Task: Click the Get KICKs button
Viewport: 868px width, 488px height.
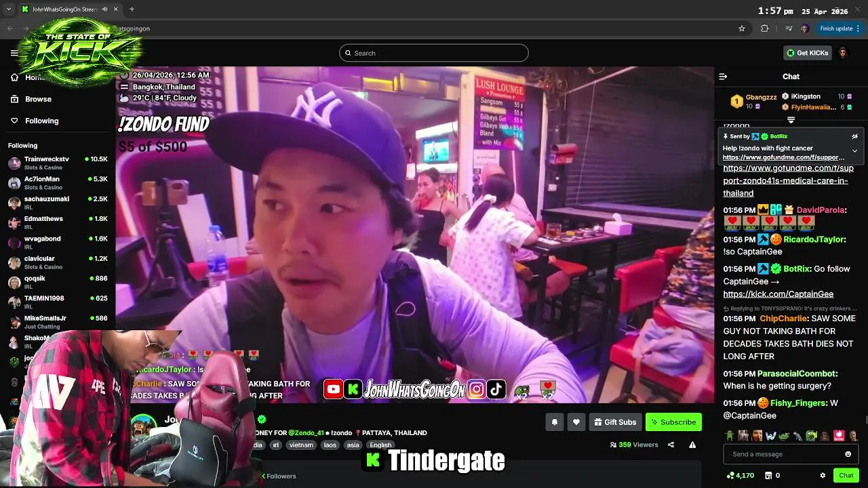Action: click(x=808, y=53)
